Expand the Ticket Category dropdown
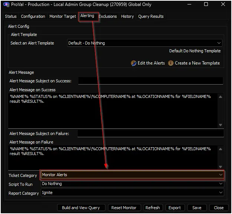The image size is (232, 214). click(132, 175)
